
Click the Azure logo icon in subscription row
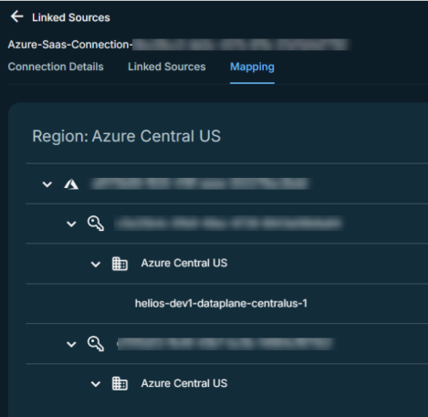(71, 184)
